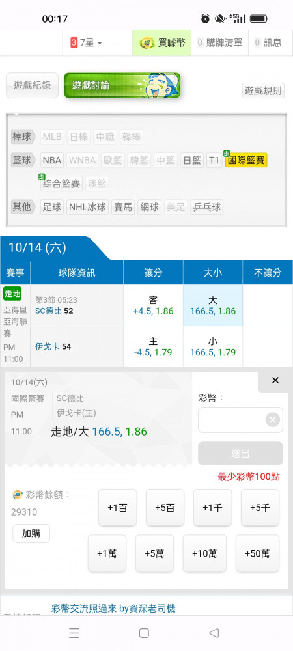The width and height of the screenshot is (293, 651).
Task: Open the 遊戲討論 discussion banner
Action: [x=122, y=85]
